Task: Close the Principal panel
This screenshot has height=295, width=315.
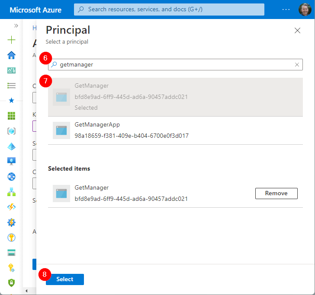Action: (x=297, y=31)
